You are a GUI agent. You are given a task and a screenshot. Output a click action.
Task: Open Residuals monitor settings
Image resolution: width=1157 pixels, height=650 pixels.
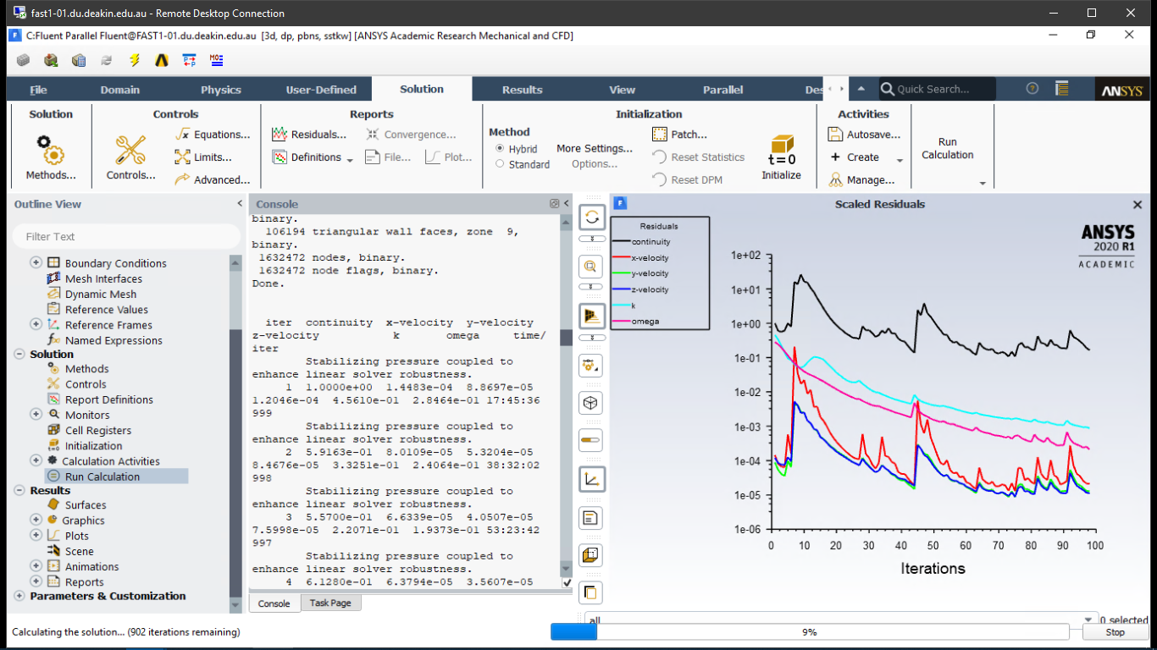click(x=309, y=135)
